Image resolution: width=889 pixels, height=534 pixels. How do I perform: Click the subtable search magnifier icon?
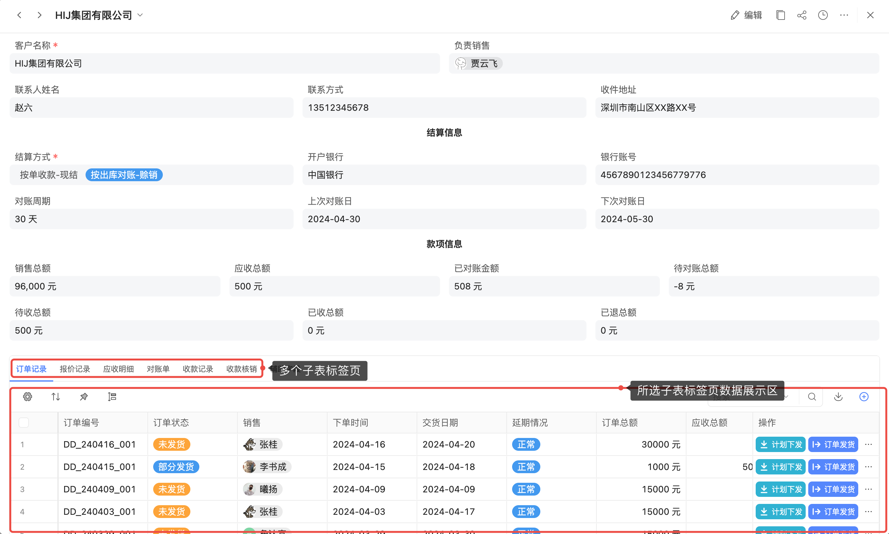point(812,397)
